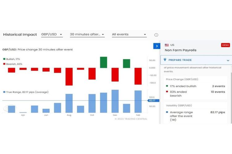Click the lightbulb icon in Prepare Trade
This screenshot has width=232, height=154.
pyautogui.click(x=165, y=60)
